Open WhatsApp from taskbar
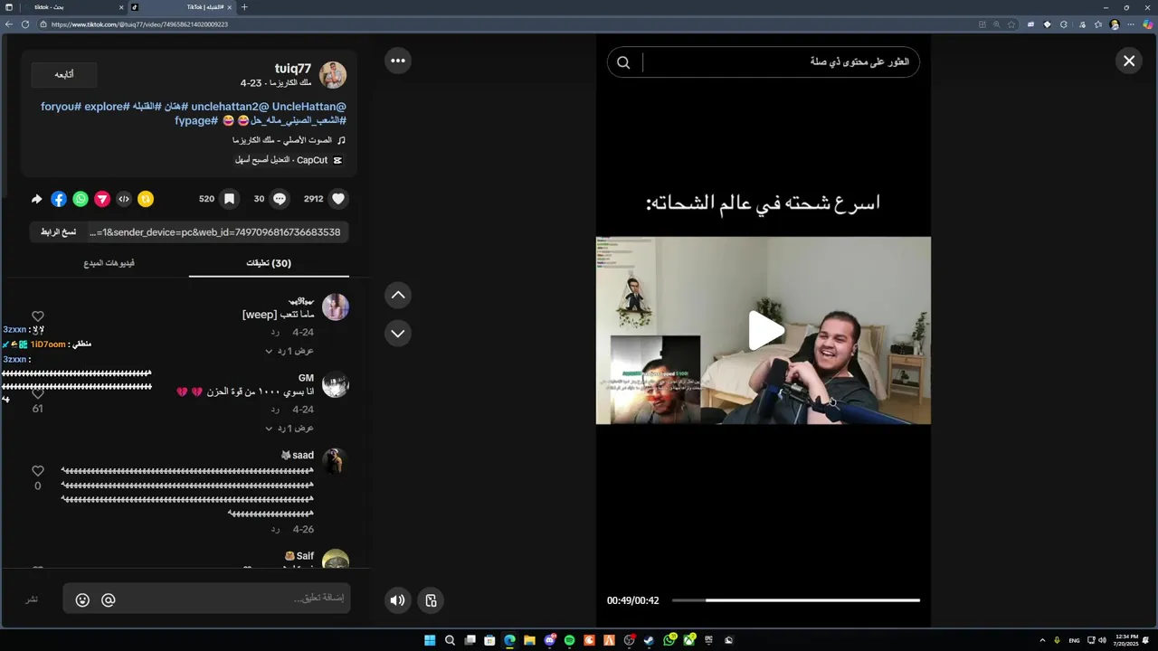The width and height of the screenshot is (1158, 651). point(669,640)
